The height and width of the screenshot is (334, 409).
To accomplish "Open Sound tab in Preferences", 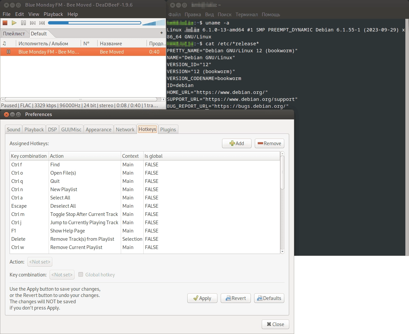I will (14, 130).
